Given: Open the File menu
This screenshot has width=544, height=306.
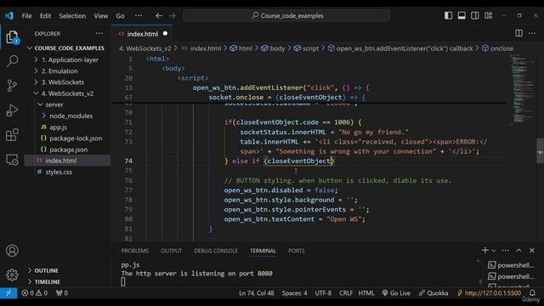Looking at the screenshot, I should [26, 16].
